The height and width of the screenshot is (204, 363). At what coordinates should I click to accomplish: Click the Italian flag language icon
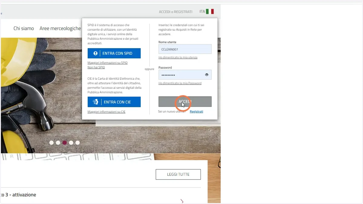click(210, 11)
